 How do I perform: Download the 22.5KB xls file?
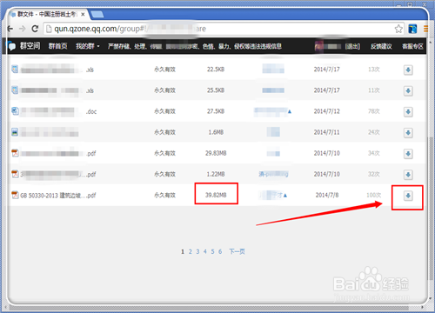(x=408, y=70)
